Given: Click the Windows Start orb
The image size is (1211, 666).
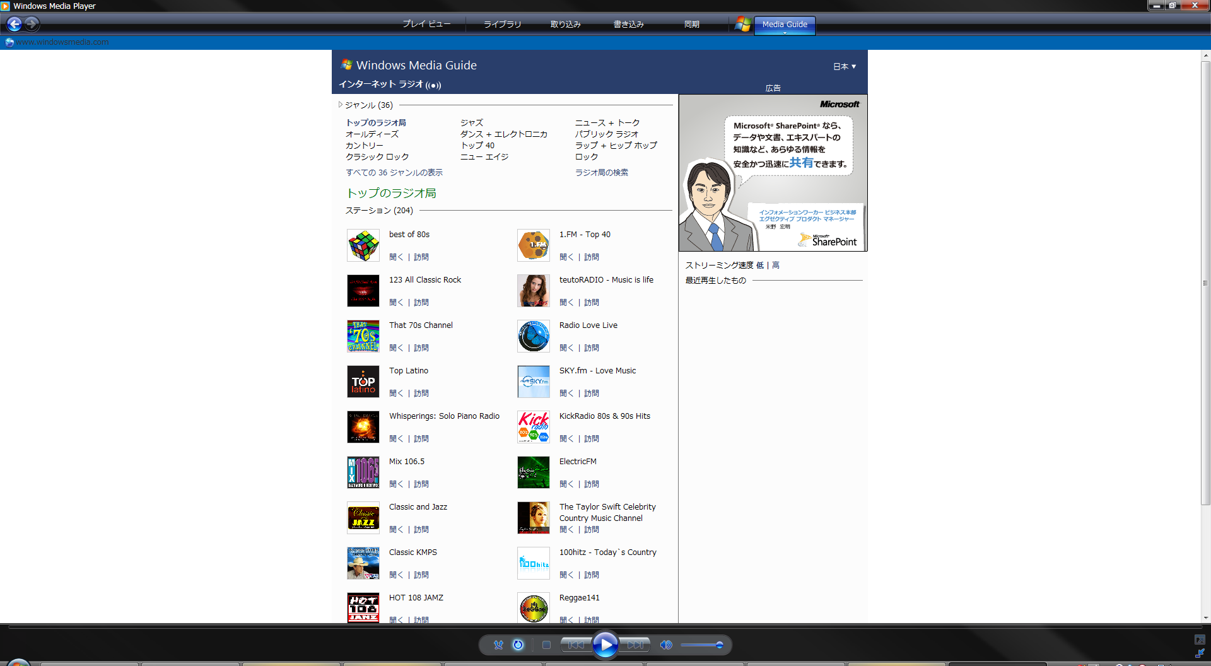Looking at the screenshot, I should (18, 662).
